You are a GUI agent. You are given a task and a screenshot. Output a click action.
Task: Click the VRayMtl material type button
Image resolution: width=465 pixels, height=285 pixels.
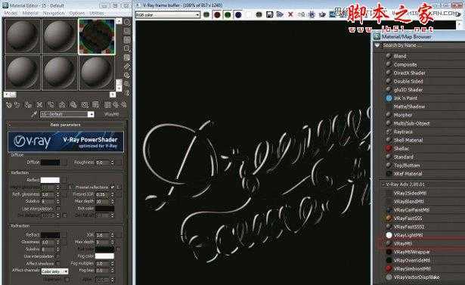tap(112, 114)
